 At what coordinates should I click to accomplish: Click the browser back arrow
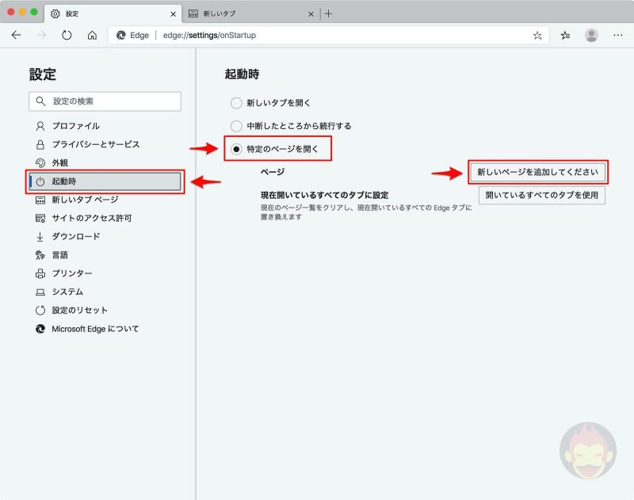click(16, 35)
